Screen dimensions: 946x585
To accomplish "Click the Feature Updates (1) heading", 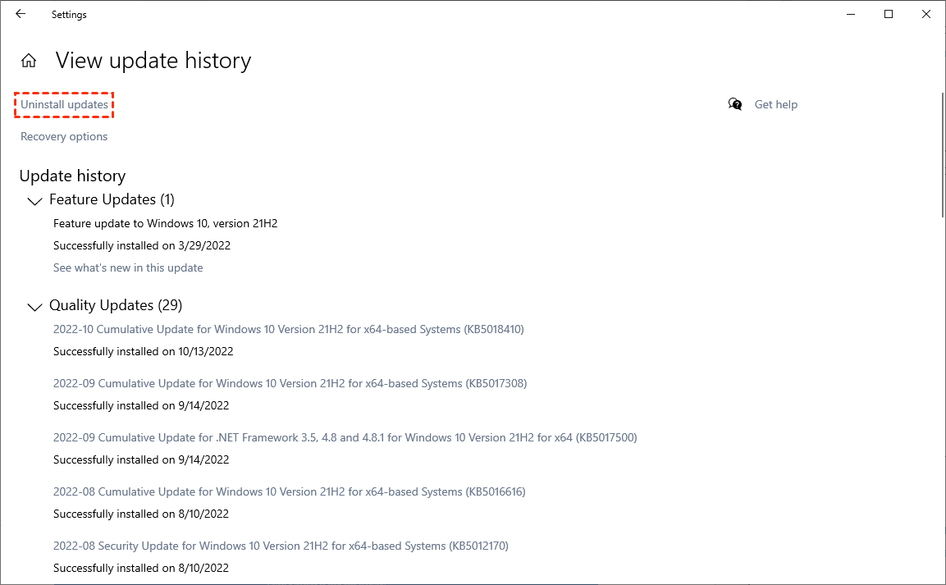I will (112, 199).
